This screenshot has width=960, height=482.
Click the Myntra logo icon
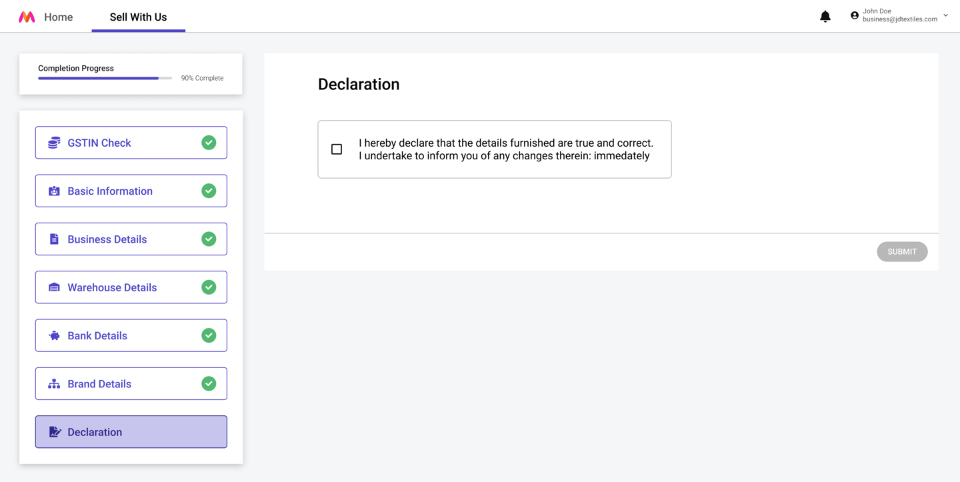[27, 17]
